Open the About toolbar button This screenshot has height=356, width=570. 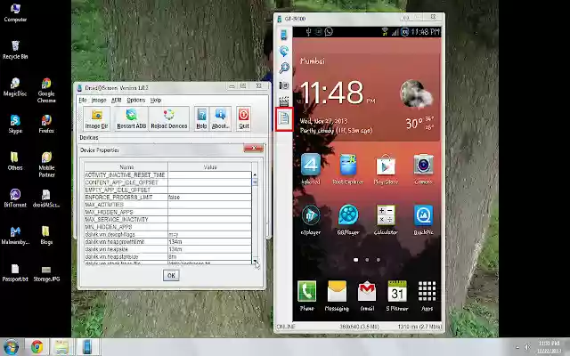point(220,118)
